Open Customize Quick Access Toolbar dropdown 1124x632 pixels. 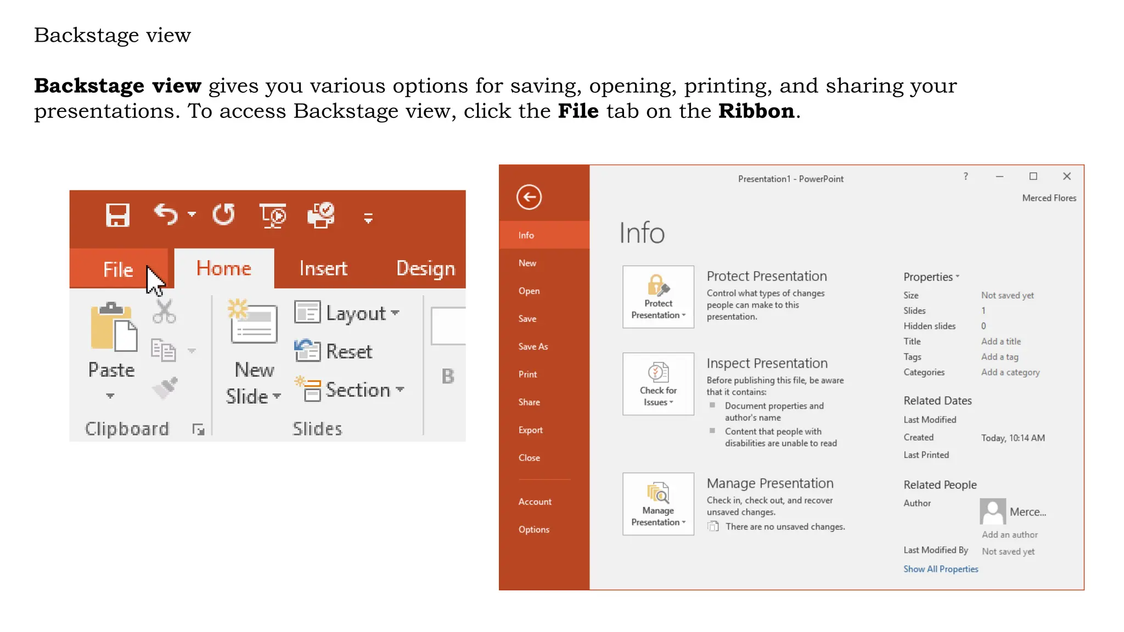[368, 218]
